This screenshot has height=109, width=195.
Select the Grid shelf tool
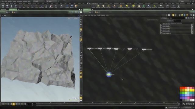point(20,6)
